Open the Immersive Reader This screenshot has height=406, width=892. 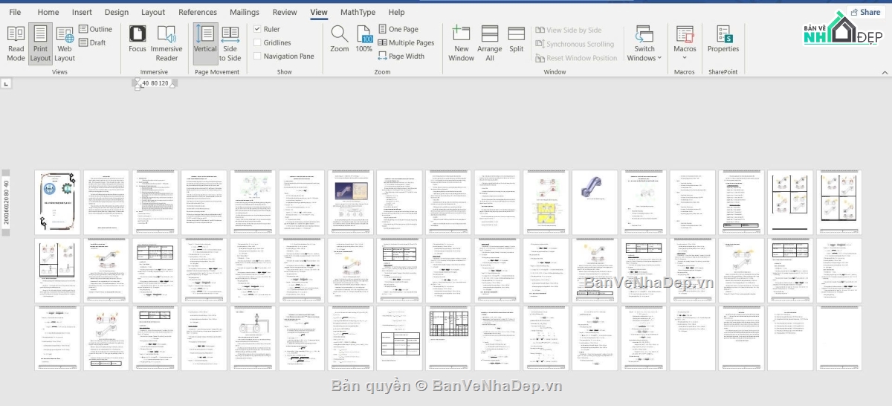tap(167, 43)
